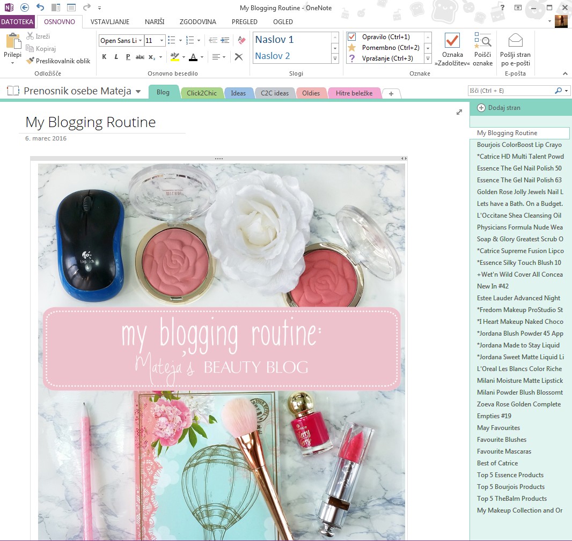The width and height of the screenshot is (572, 541).
Task: Open the Hitre beležke section tab
Action: point(354,93)
